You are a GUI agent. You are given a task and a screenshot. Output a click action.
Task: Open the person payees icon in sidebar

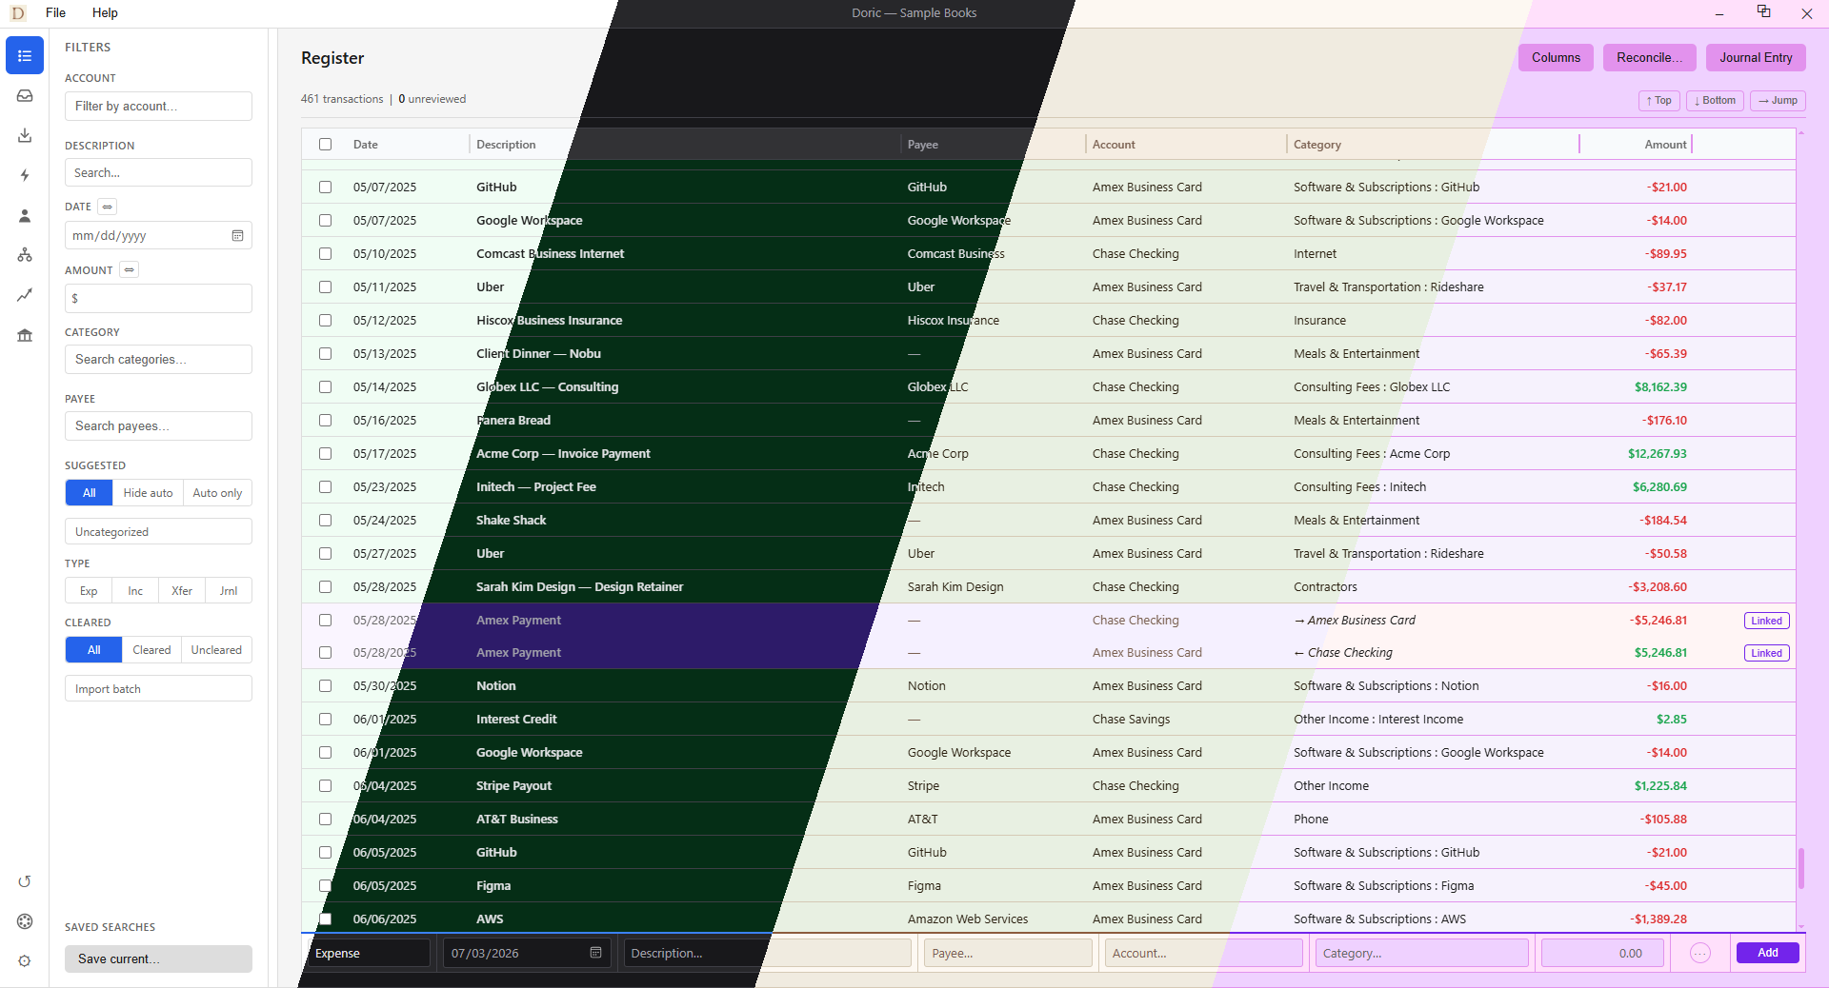coord(25,216)
